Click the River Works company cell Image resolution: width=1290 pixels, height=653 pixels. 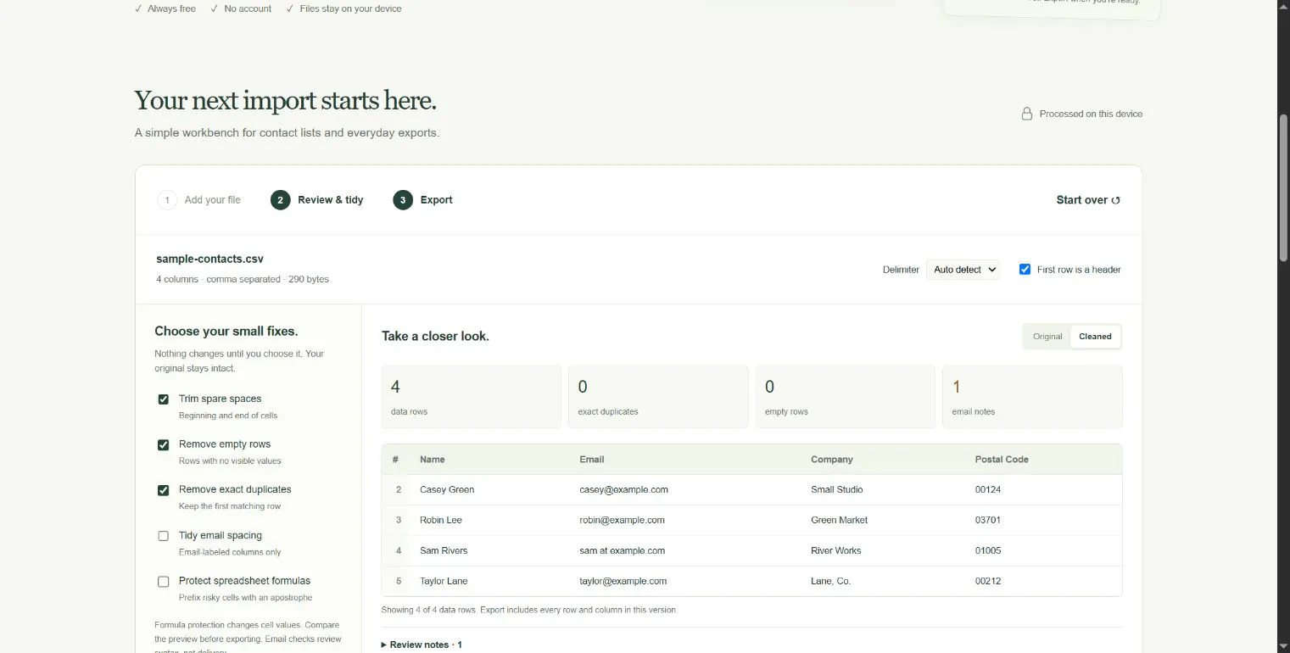pyautogui.click(x=836, y=551)
